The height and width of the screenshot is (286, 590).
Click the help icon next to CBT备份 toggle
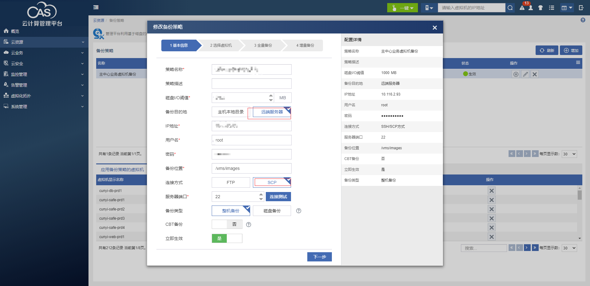[249, 225]
